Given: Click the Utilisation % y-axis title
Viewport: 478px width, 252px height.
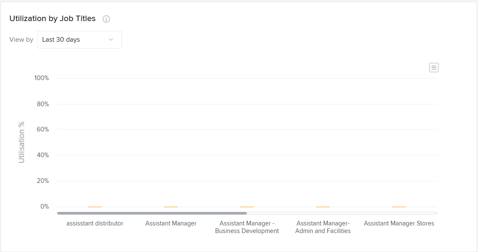Looking at the screenshot, I should point(22,142).
